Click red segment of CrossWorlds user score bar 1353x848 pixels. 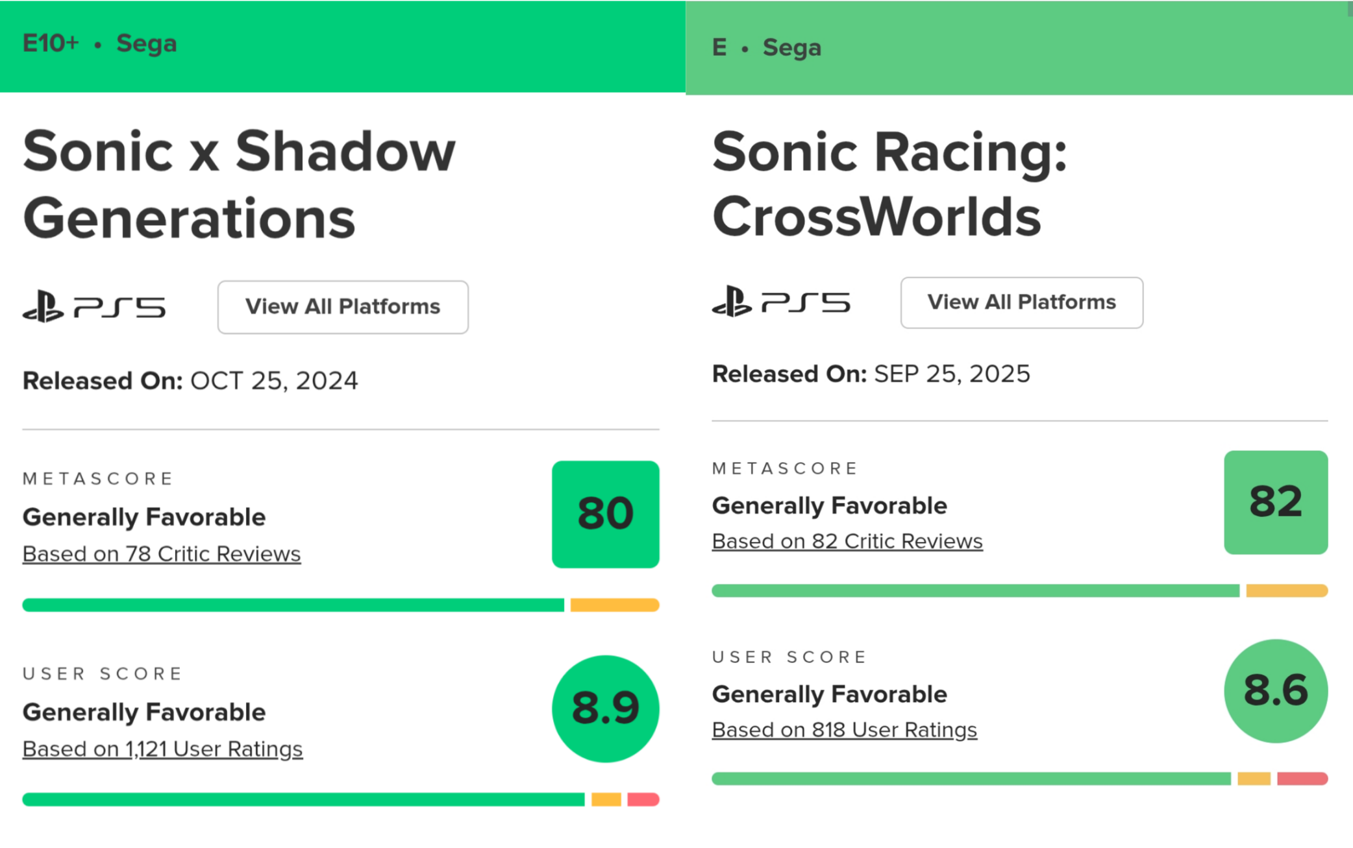1302,779
